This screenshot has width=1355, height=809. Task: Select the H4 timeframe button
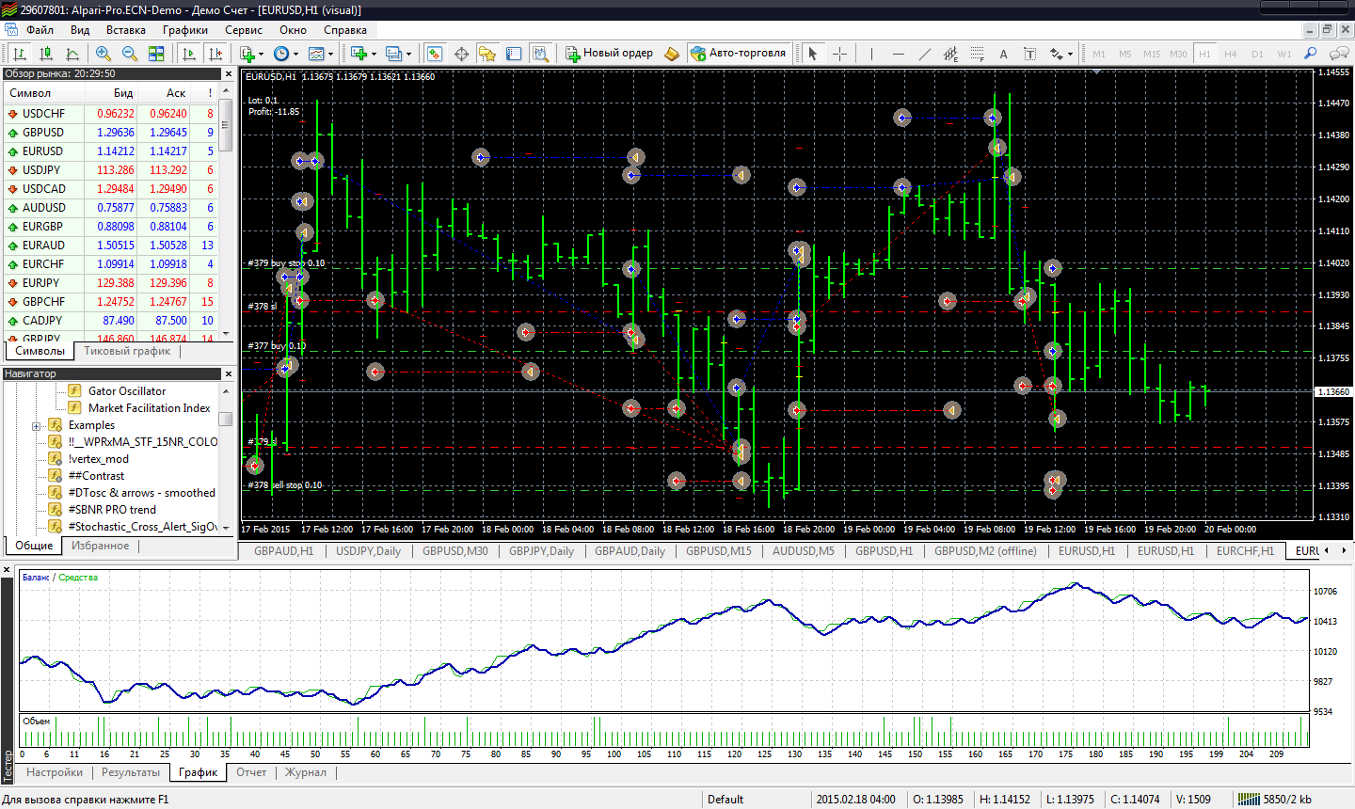click(1230, 54)
